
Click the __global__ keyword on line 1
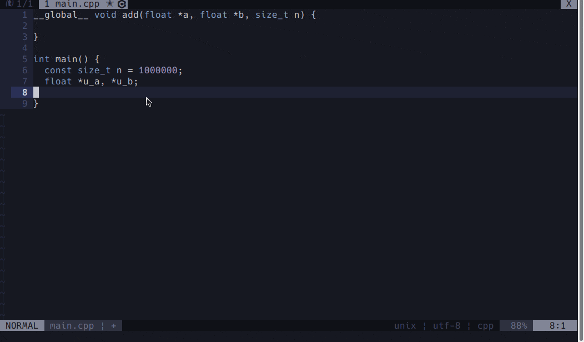(61, 15)
